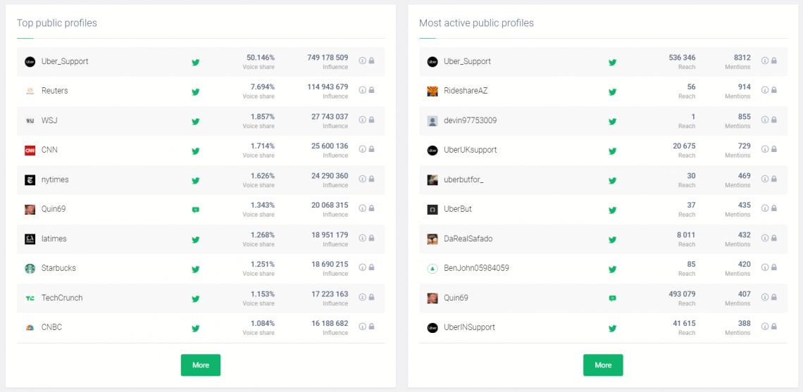Click the 8312 mentions value
Viewport: 803px width, 392px height.
(742, 57)
